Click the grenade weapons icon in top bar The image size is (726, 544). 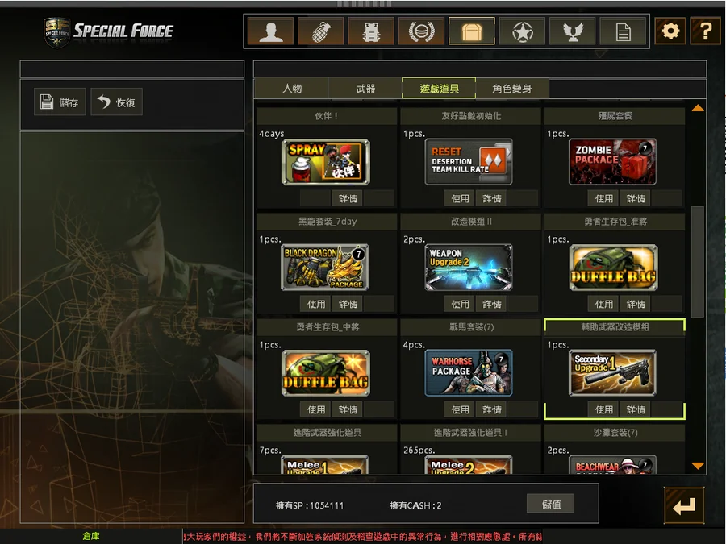[320, 31]
